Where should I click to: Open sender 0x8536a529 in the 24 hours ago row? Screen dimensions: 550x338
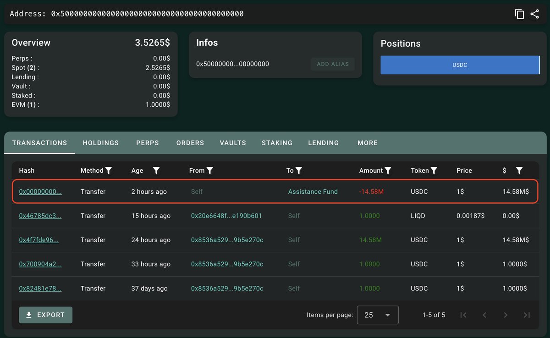point(227,240)
